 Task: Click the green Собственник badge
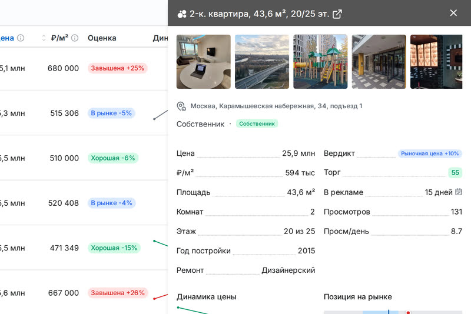257,124
